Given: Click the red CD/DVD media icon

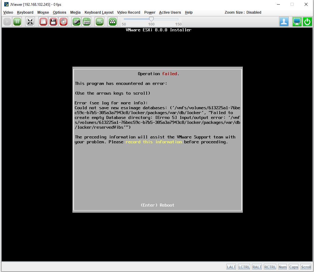Looking at the screenshot, I should [x=63, y=22].
